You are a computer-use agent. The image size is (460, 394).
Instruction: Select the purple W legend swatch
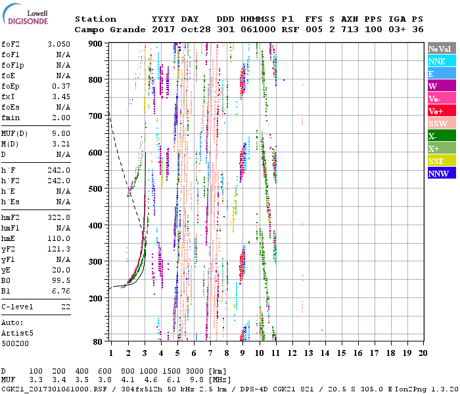441,86
